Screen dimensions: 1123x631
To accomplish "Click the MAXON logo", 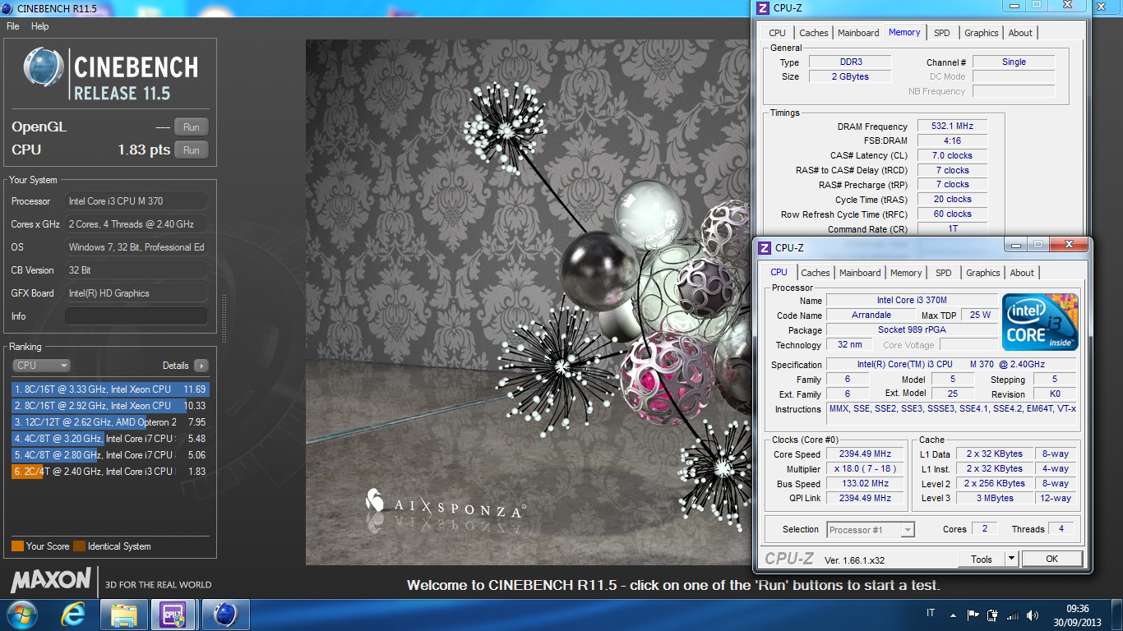I will click(50, 580).
